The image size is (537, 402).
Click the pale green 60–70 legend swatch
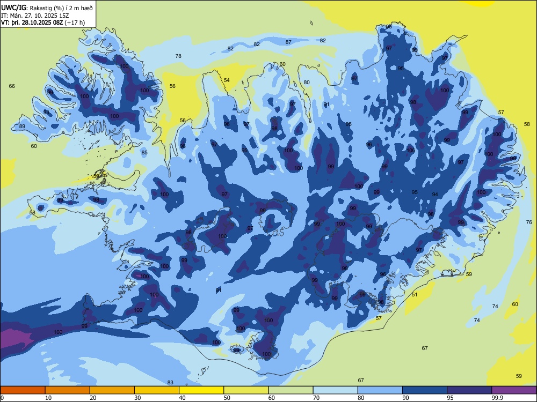click(291, 390)
